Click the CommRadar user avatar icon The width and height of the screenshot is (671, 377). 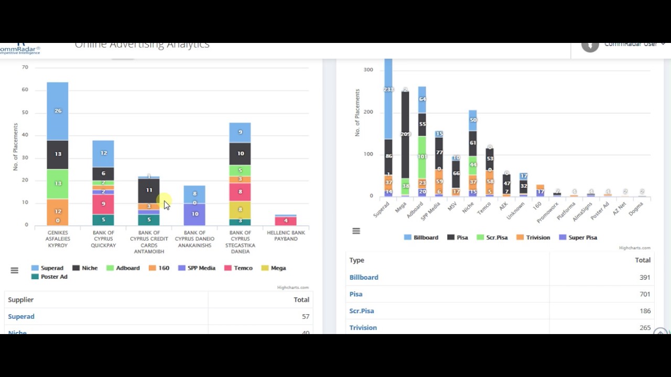pos(589,46)
